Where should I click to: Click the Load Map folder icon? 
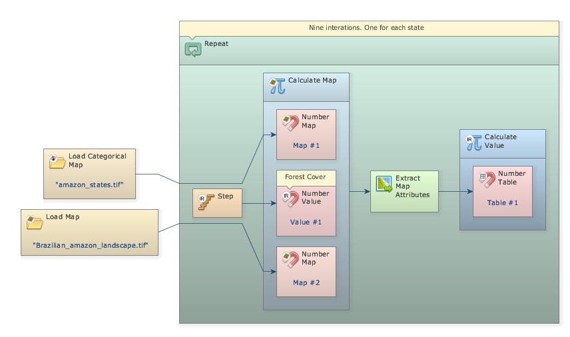[34, 222]
